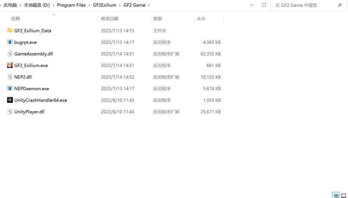Expand chevron after 此电脑 breadcrumb
348x198 pixels.
(20, 5)
